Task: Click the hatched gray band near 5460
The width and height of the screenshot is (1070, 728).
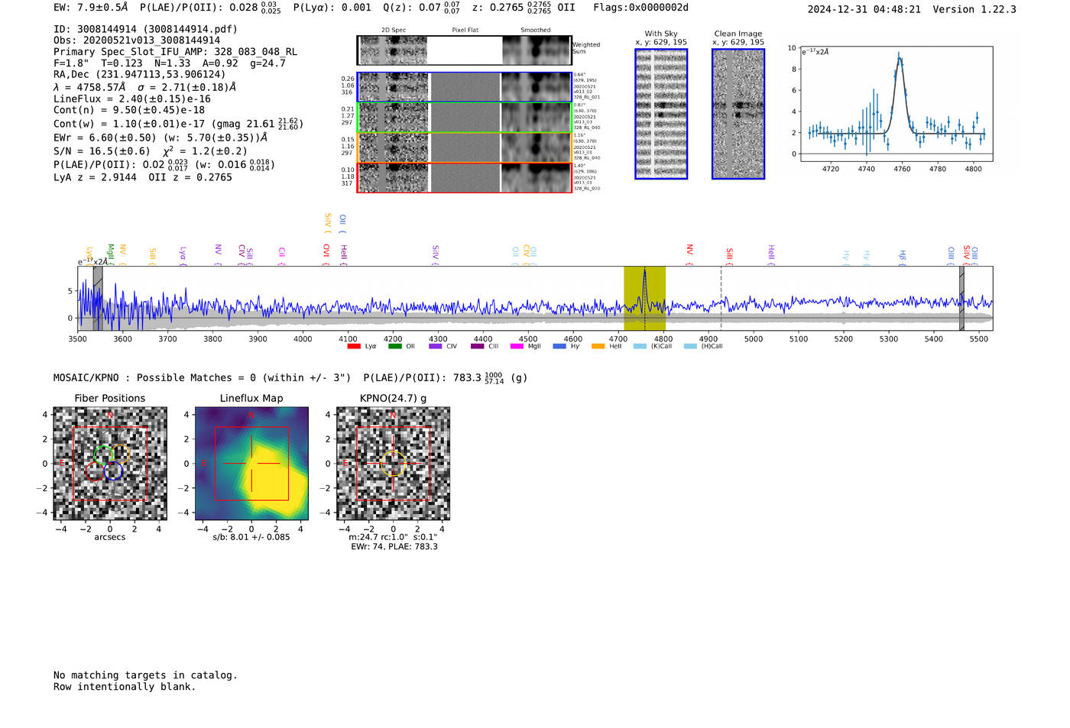Action: click(961, 298)
